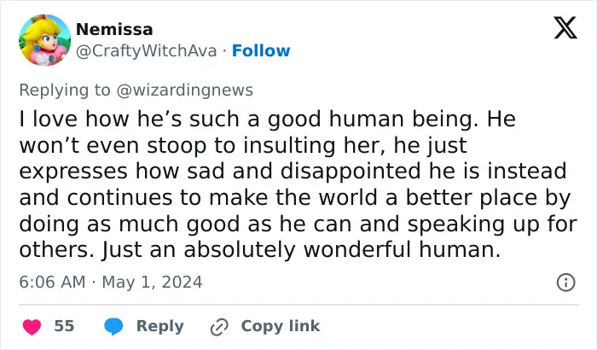Click the final line 'Just an absolutely wonderful human'
This screenshot has width=597, height=350.
click(301, 250)
